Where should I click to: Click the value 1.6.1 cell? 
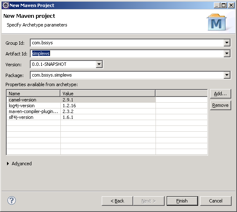click(108, 117)
